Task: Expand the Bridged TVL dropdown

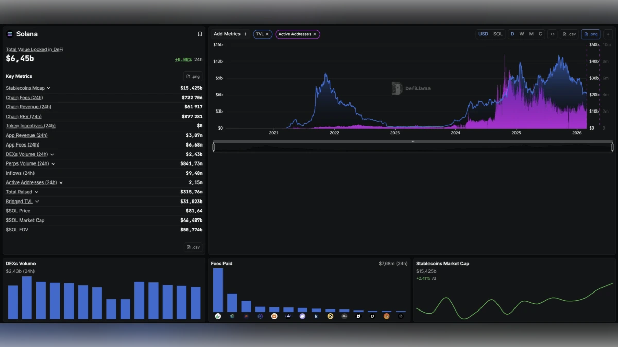Action: pyautogui.click(x=36, y=201)
